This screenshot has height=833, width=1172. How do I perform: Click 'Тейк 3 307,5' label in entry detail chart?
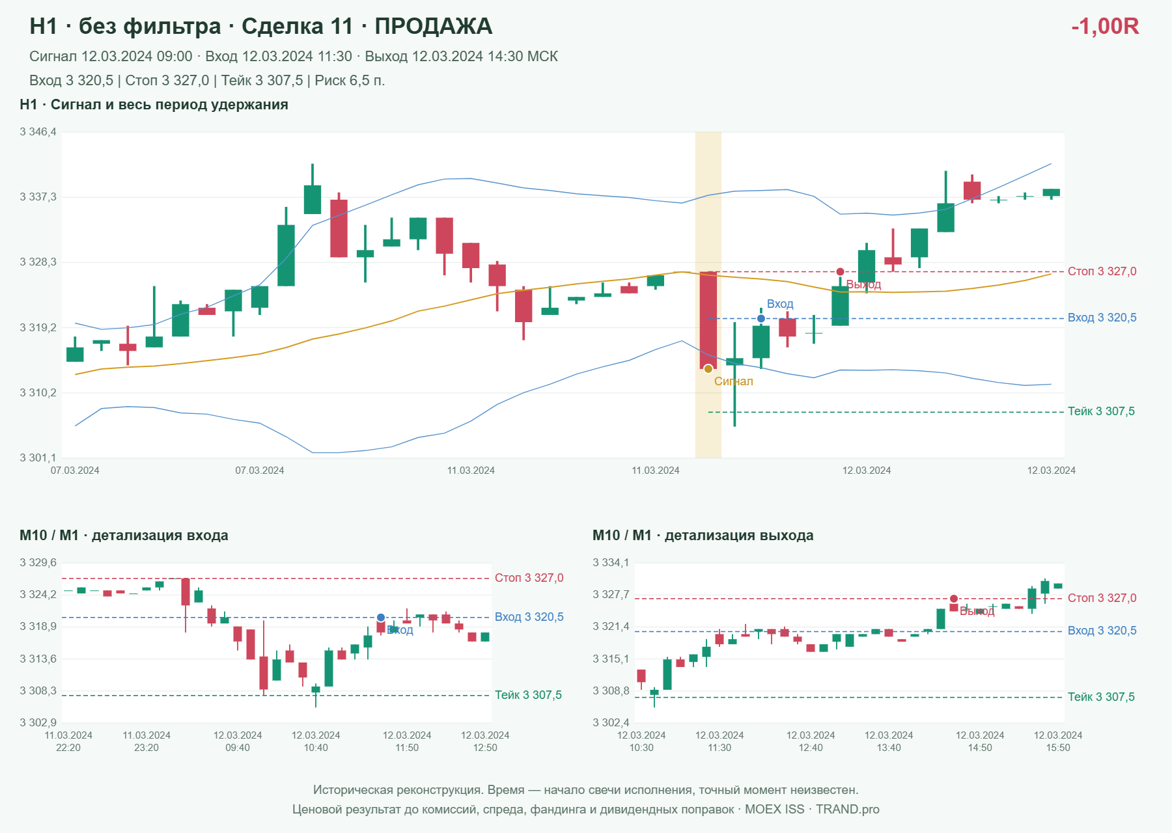coord(528,695)
